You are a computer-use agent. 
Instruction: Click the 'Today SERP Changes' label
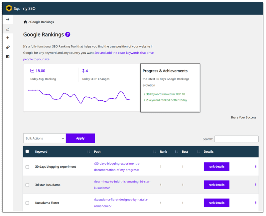(96, 79)
